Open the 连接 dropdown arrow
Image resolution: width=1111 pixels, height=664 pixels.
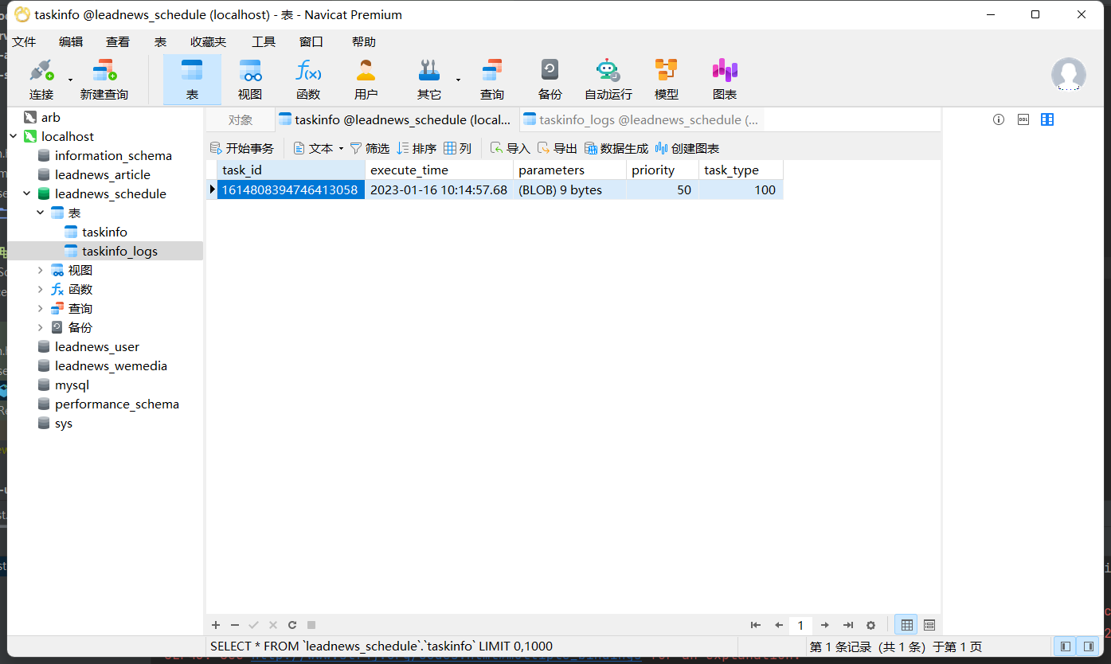(x=70, y=80)
